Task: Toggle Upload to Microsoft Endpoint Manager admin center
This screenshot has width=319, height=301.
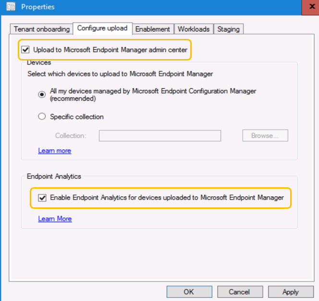Action: coord(25,49)
